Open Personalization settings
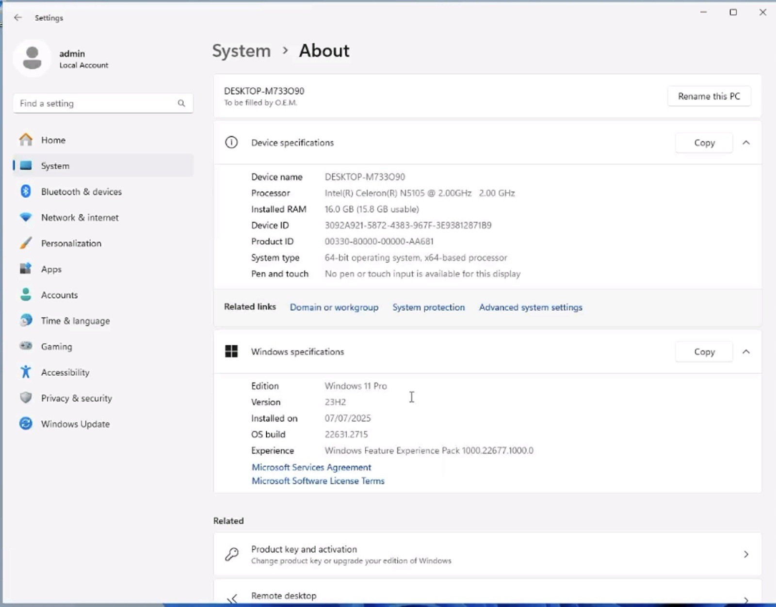Screen dimensions: 776x607 (103, 243)
